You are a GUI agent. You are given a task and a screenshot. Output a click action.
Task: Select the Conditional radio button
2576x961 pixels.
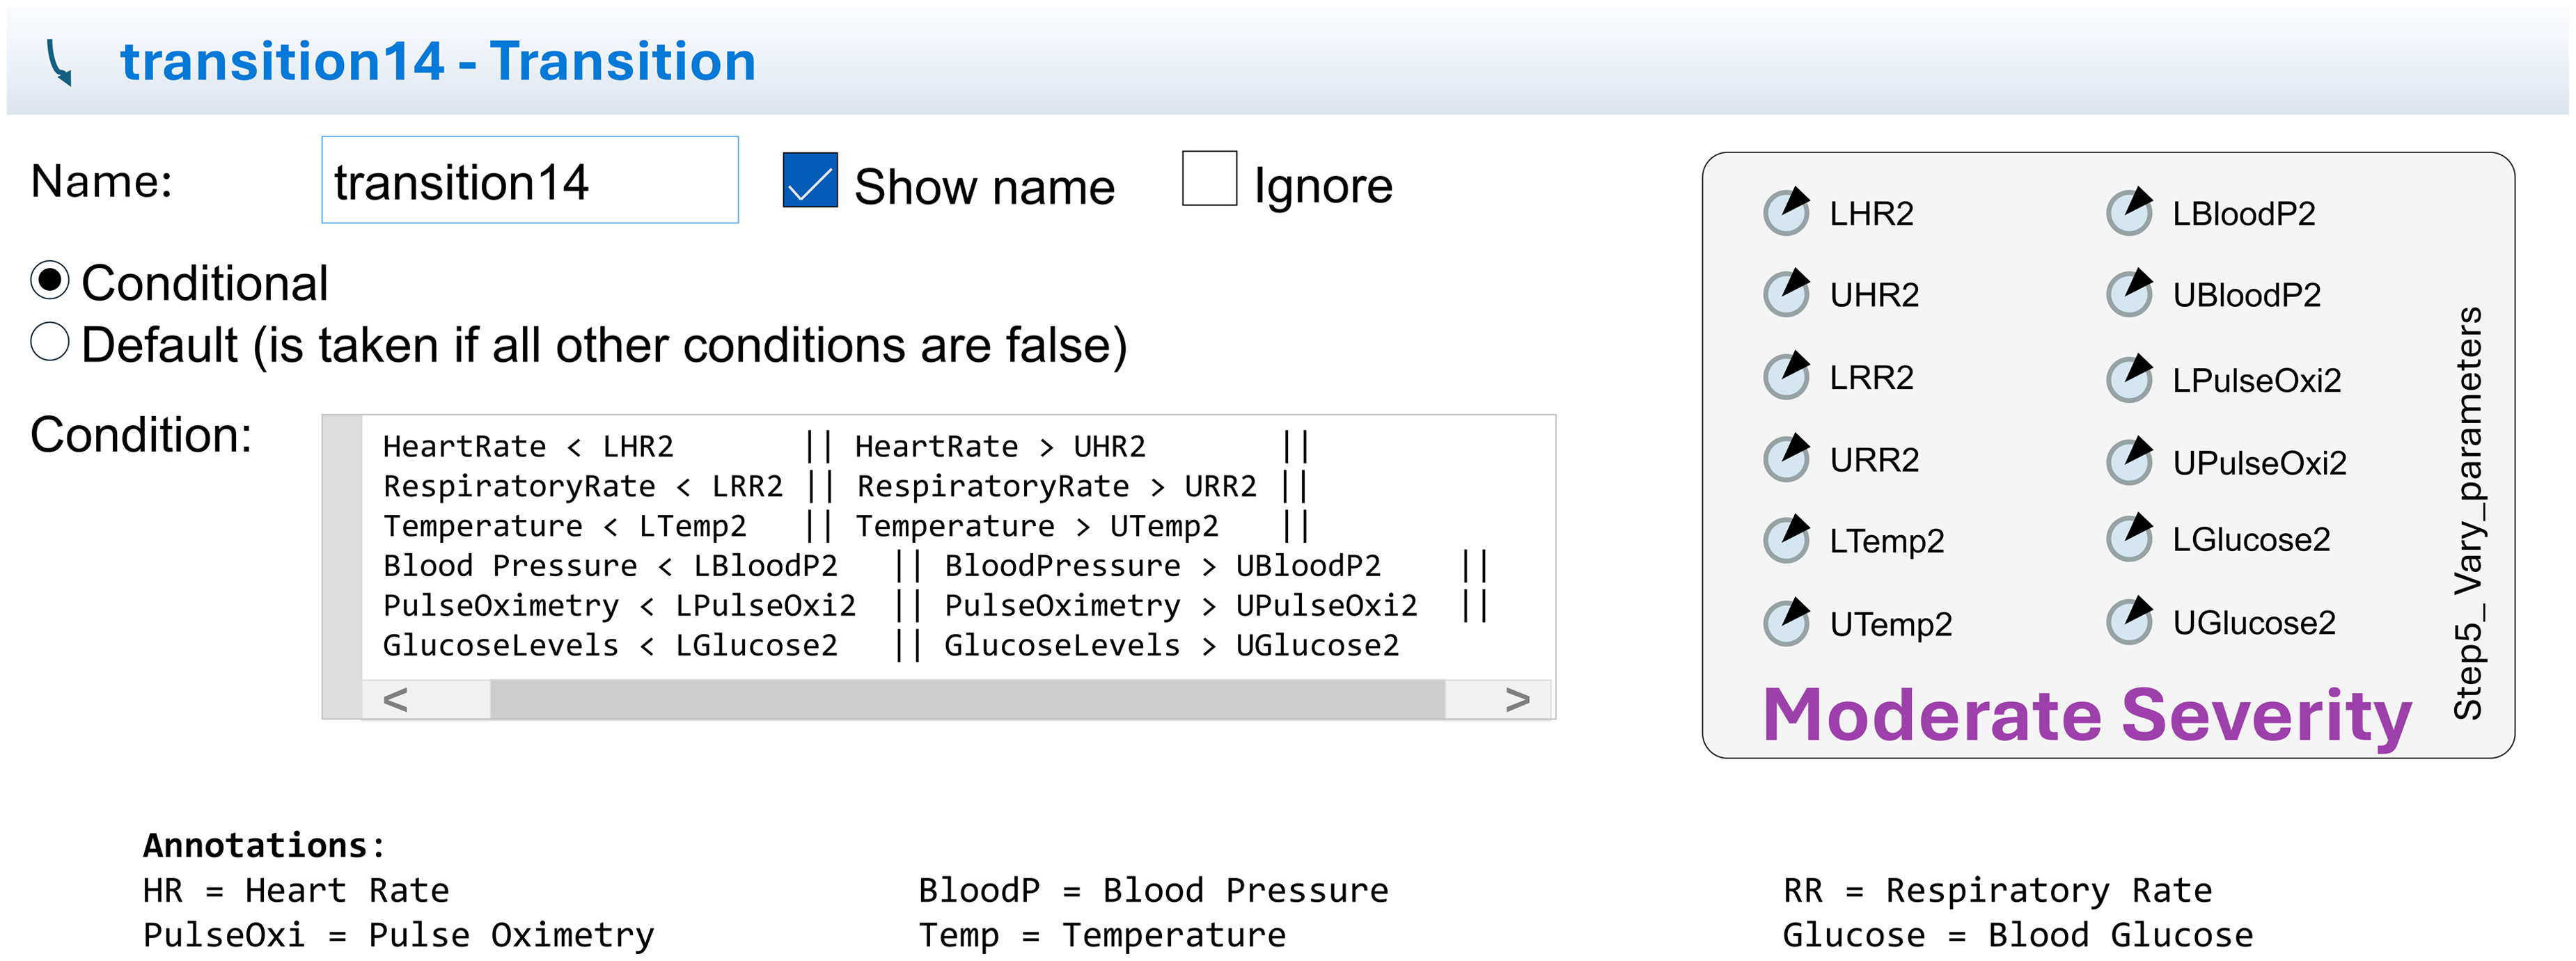click(x=50, y=281)
